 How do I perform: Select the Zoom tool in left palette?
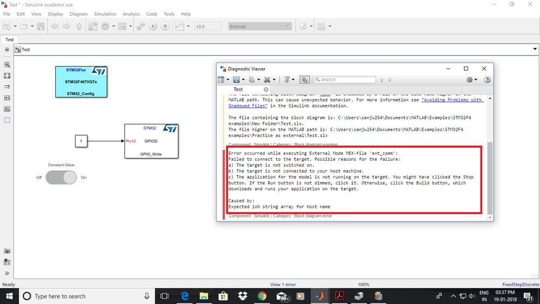[x=7, y=64]
